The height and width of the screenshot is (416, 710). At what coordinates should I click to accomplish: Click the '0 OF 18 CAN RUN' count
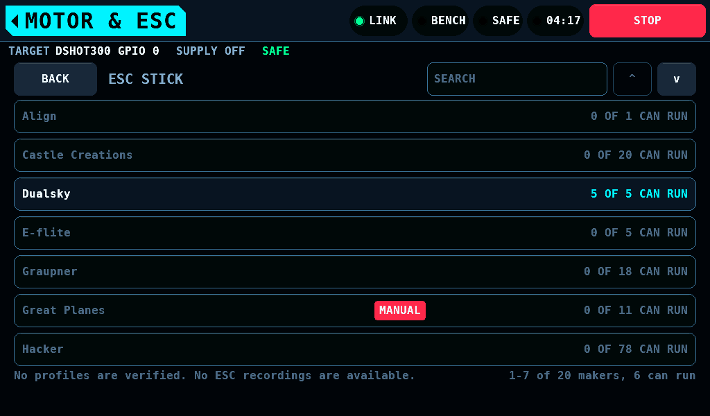click(636, 271)
